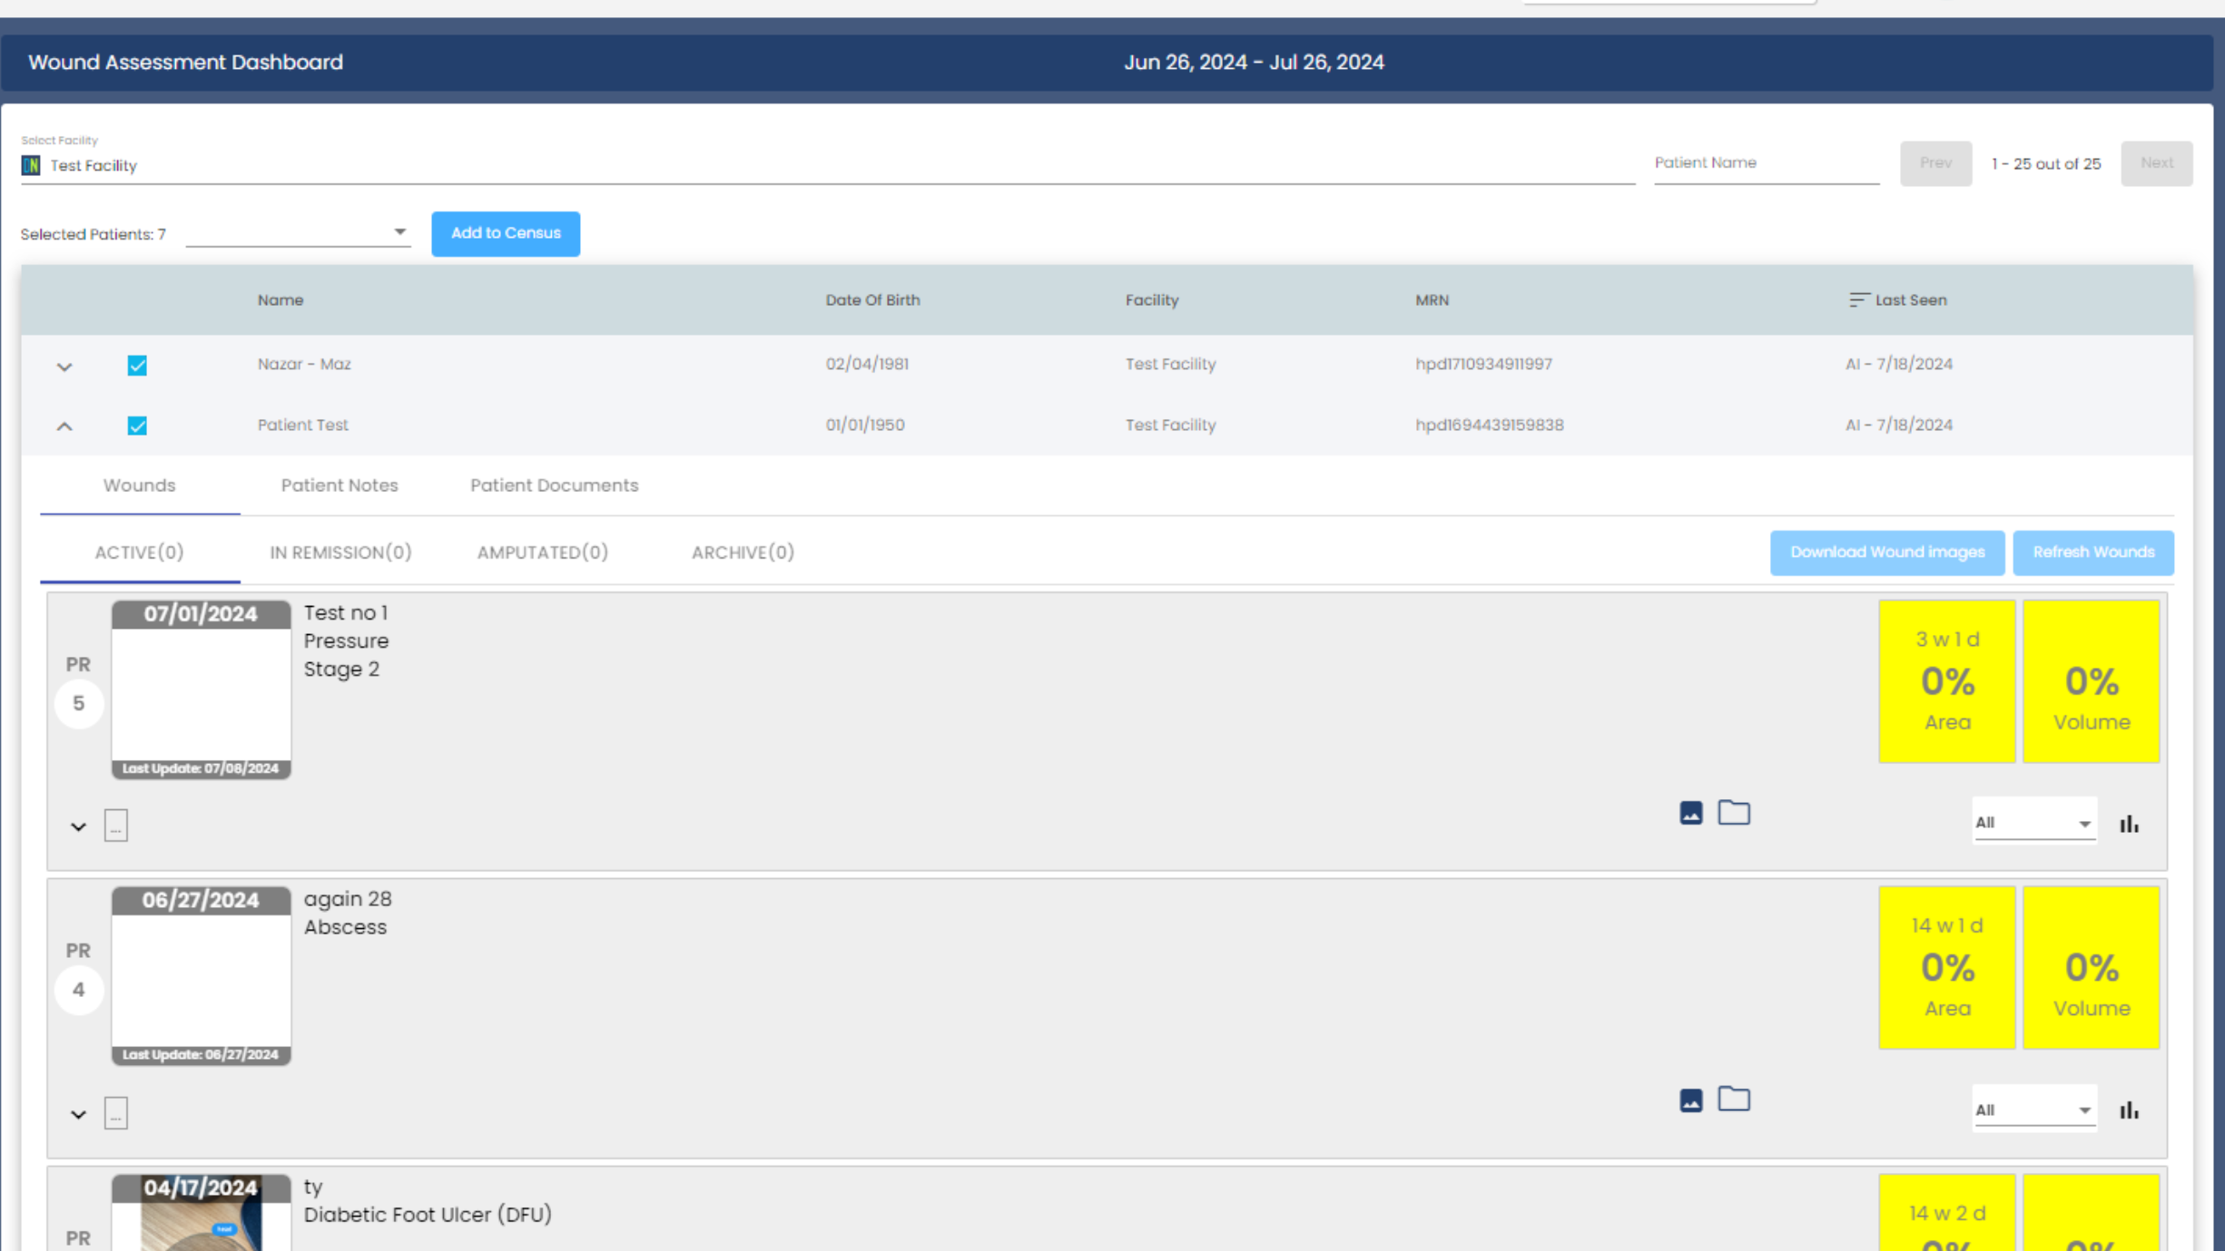Open the Selected Patients dropdown
The height and width of the screenshot is (1251, 2225).
pyautogui.click(x=298, y=233)
